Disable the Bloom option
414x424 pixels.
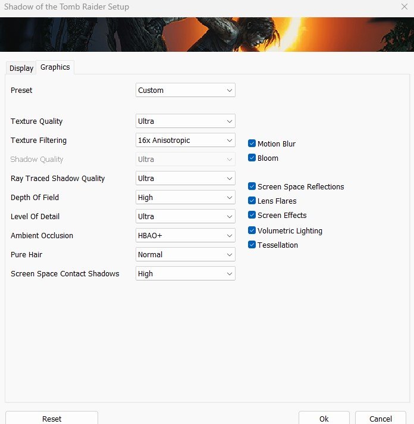pos(252,158)
